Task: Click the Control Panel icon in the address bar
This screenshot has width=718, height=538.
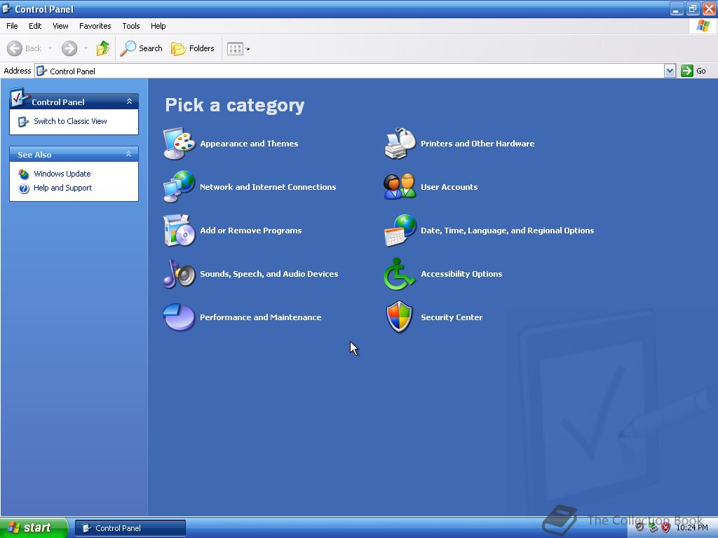Action: click(x=41, y=71)
